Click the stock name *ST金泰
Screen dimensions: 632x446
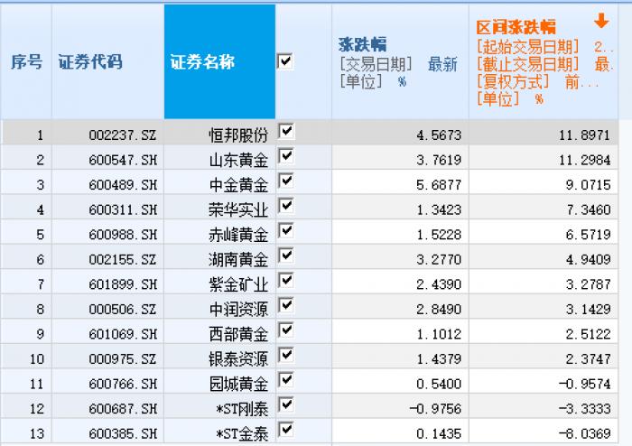click(x=242, y=433)
